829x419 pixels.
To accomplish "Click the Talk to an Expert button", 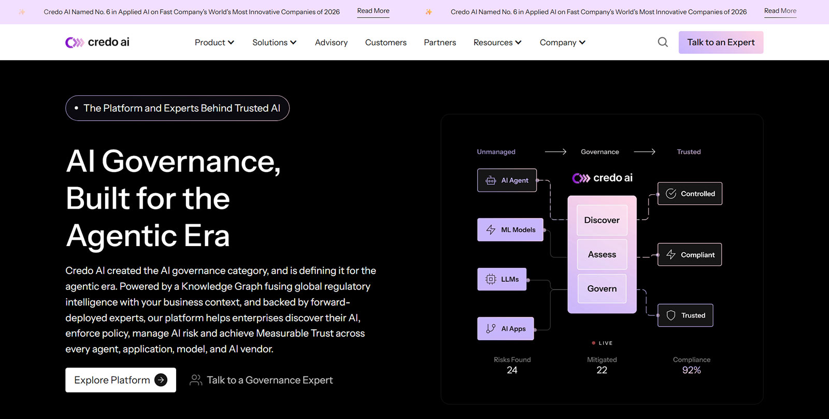I will 721,42.
